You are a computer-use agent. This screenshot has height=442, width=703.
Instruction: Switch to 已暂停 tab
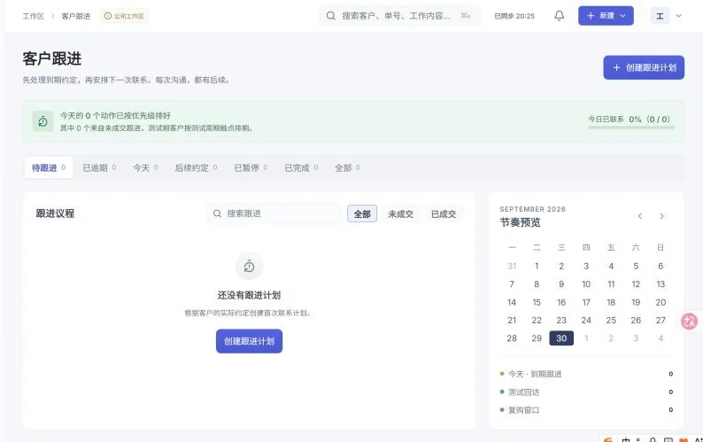(251, 167)
